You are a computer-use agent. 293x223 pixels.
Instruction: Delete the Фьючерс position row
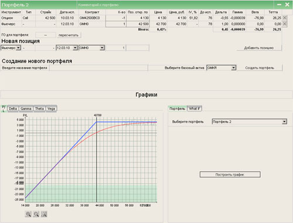[285, 24]
